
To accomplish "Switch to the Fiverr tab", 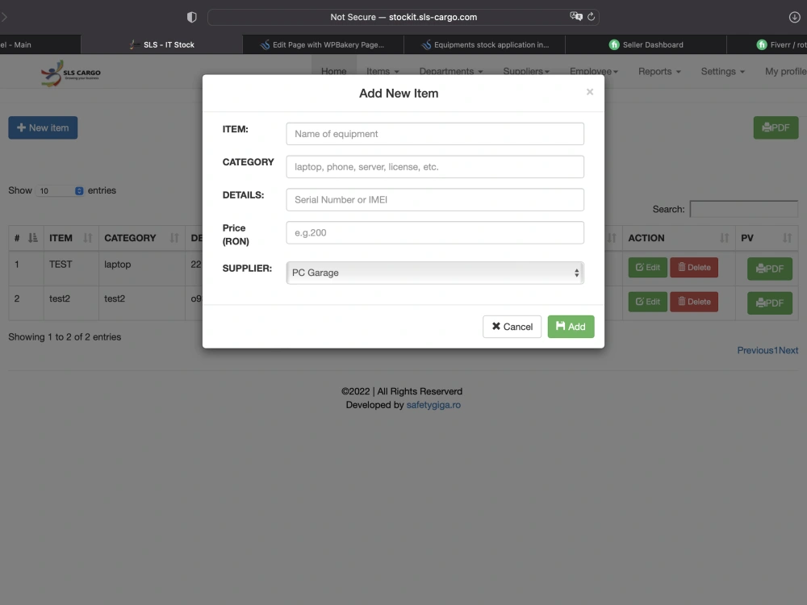I will 767,44.
